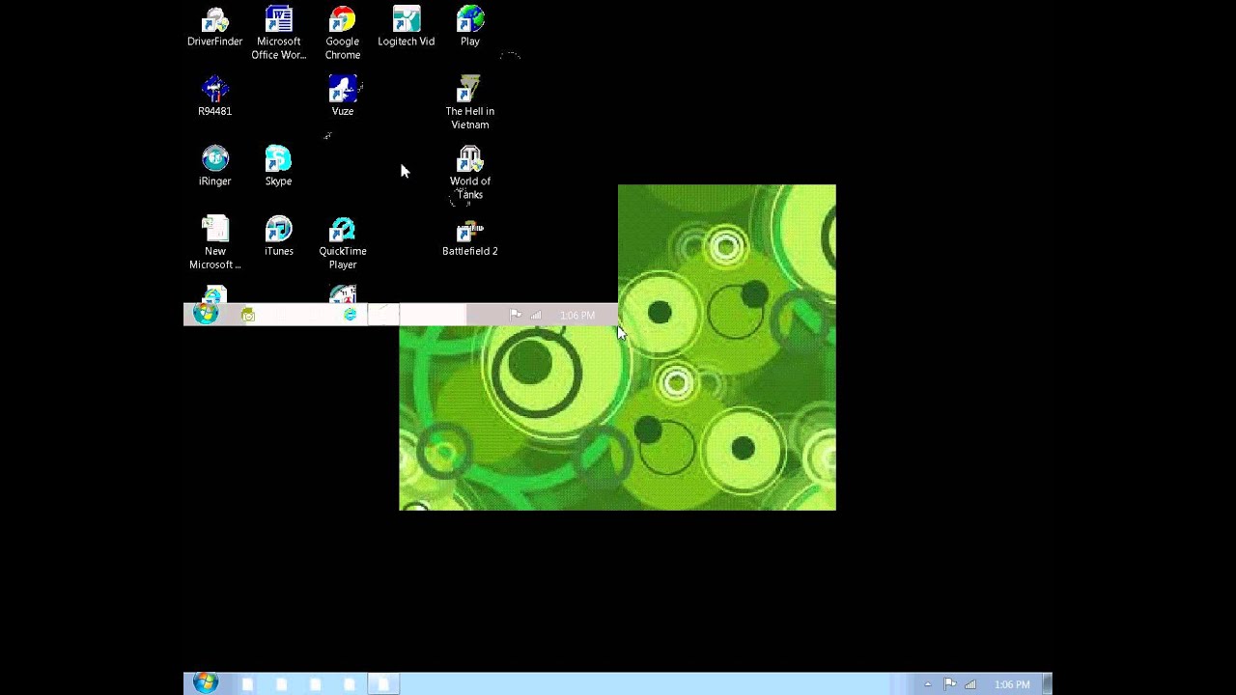Open the Skype desktop shortcut
The height and width of the screenshot is (695, 1236).
(278, 166)
